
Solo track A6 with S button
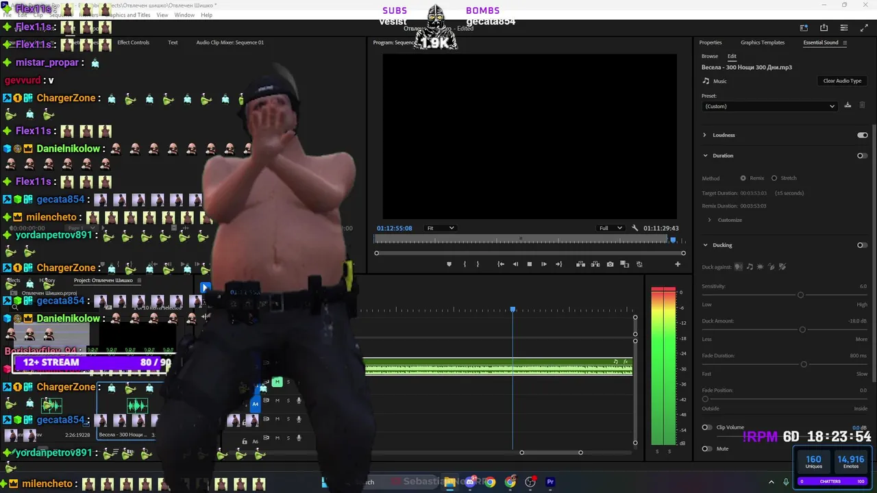click(x=288, y=438)
